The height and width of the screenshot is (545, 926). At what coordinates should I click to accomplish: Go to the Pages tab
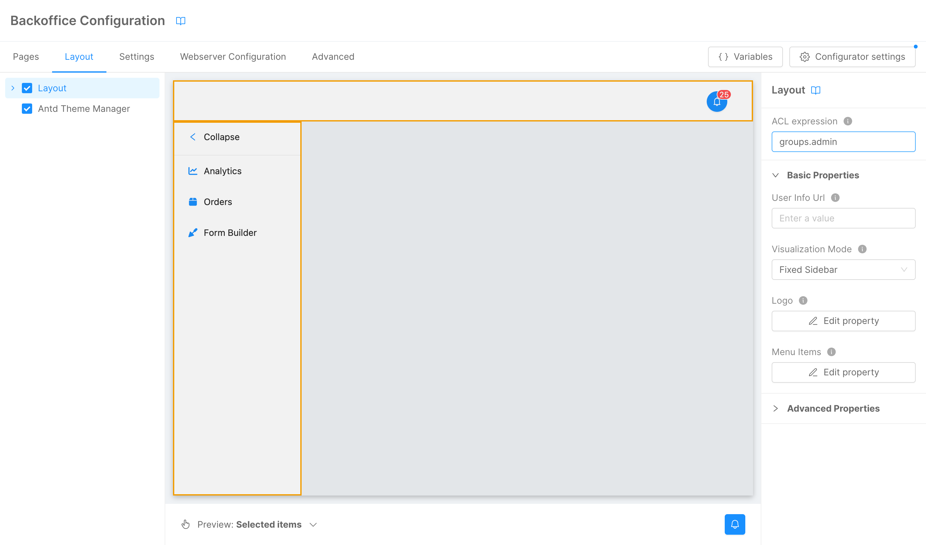(26, 57)
